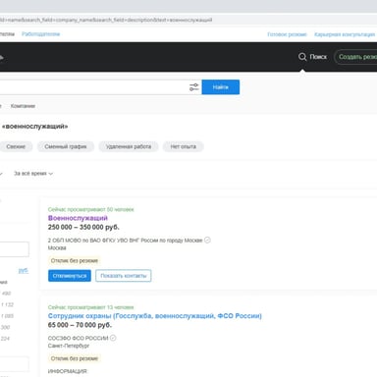This screenshot has height=377, width=377.
Task: Open Создать резюме button in header
Action: pyautogui.click(x=355, y=57)
